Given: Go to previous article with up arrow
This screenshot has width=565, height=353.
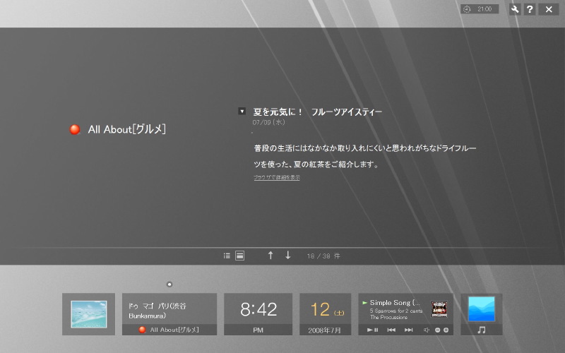Looking at the screenshot, I should click(x=270, y=256).
